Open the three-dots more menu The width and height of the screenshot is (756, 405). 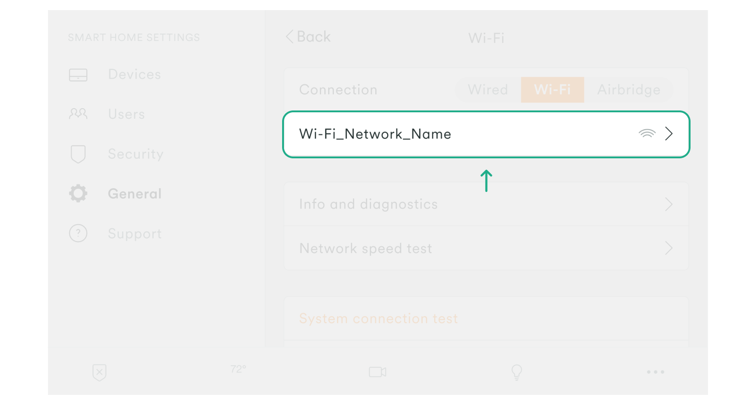(655, 372)
